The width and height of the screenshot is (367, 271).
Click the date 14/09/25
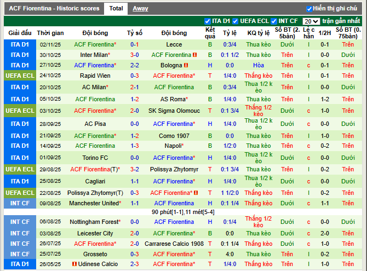(x=50, y=146)
